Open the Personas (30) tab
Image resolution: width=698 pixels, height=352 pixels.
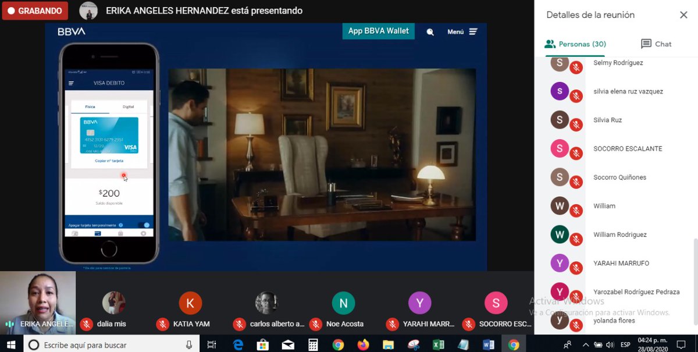[575, 44]
